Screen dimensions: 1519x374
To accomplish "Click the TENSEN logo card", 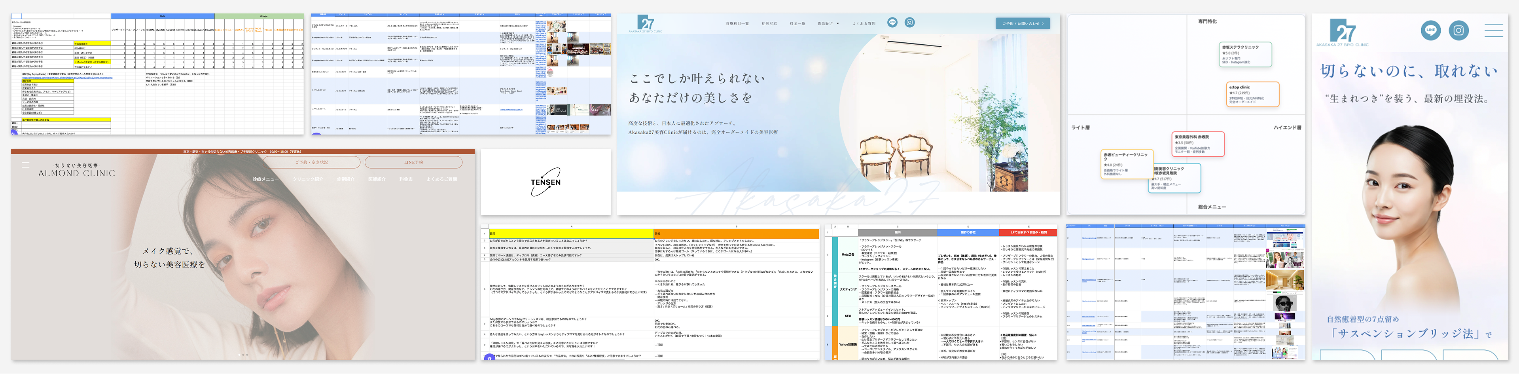I will point(545,182).
